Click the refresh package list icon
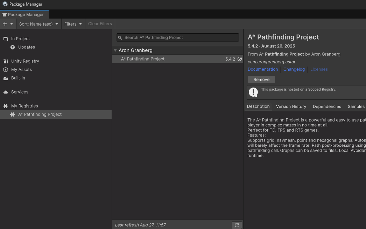Image resolution: width=366 pixels, height=229 pixels. click(x=237, y=225)
